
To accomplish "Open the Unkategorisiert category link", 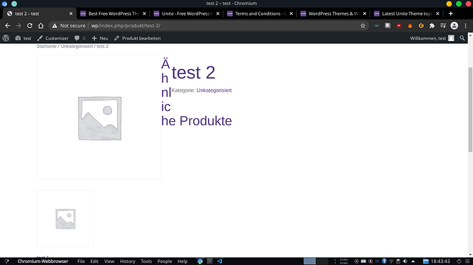I will (x=214, y=90).
